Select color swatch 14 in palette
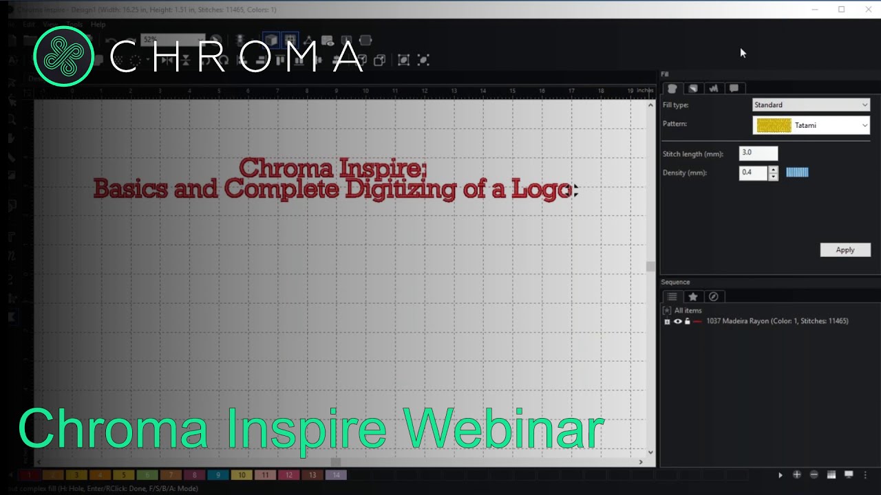The image size is (881, 495). coord(336,475)
